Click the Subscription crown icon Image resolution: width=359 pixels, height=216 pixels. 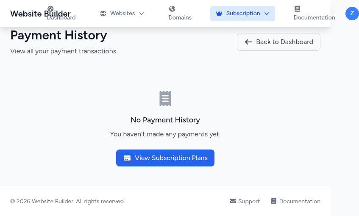click(219, 14)
